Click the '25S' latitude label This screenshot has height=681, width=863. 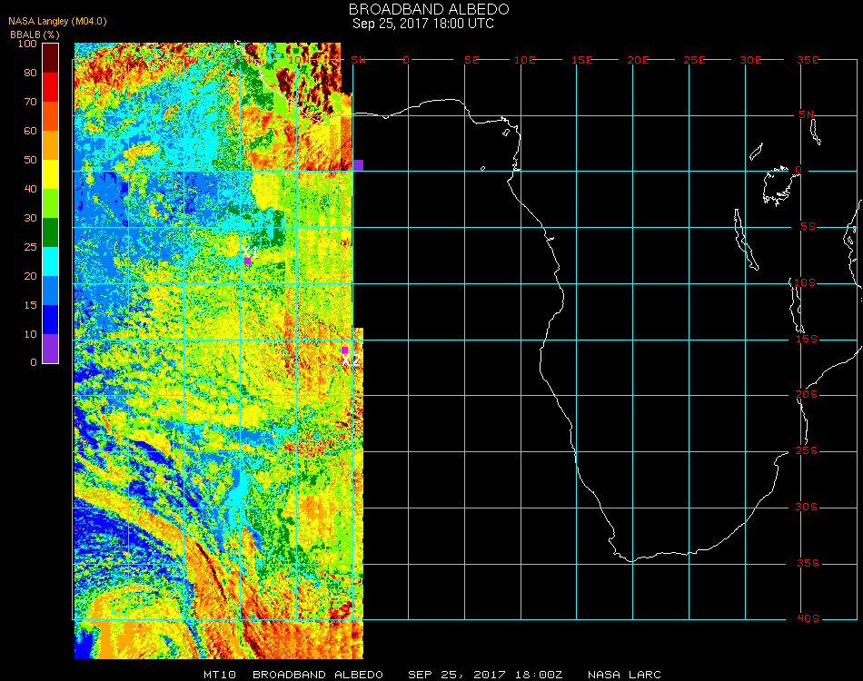[x=807, y=451]
